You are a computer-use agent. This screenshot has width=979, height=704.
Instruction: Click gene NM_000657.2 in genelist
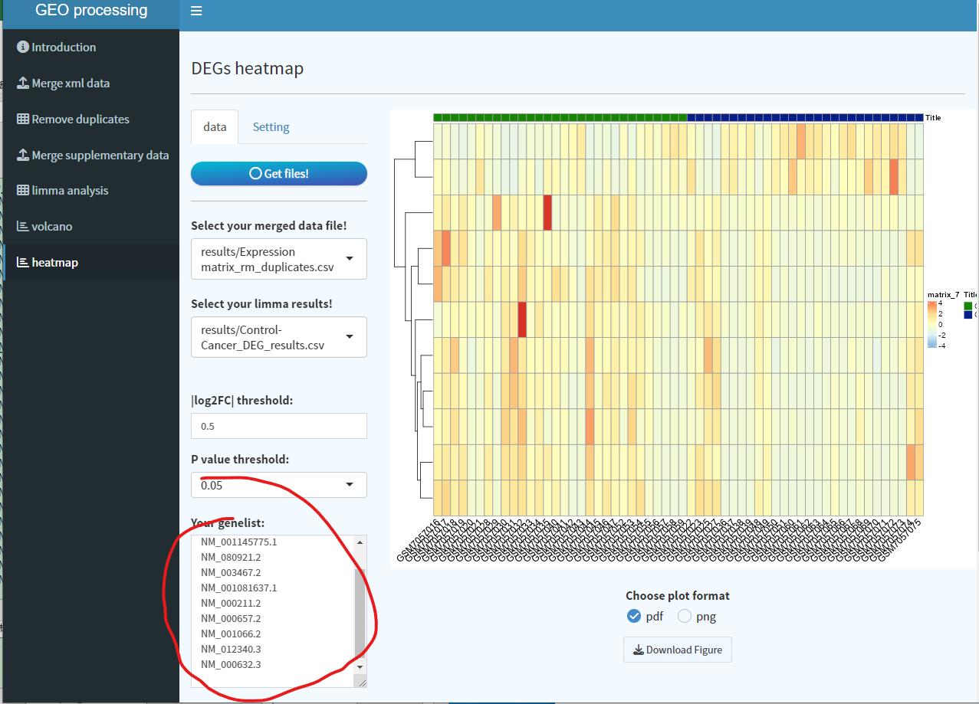pos(231,619)
